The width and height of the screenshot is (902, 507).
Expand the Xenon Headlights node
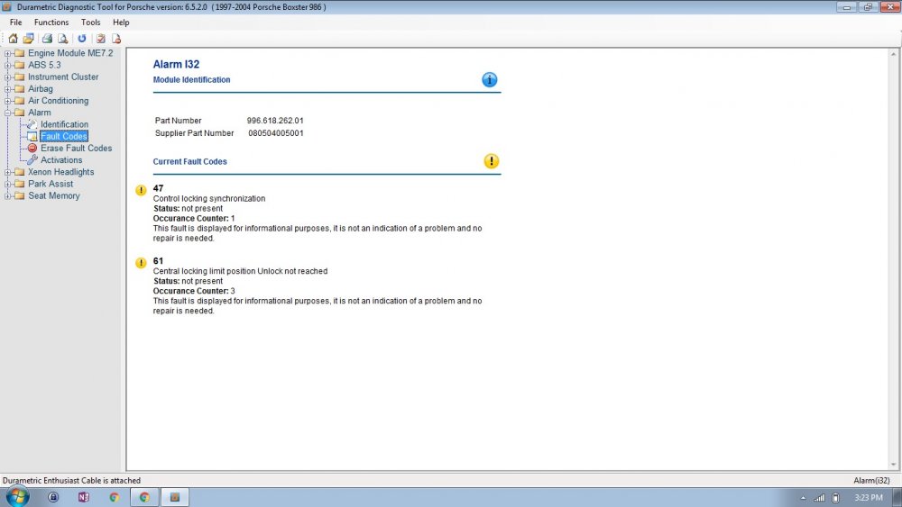(7, 173)
